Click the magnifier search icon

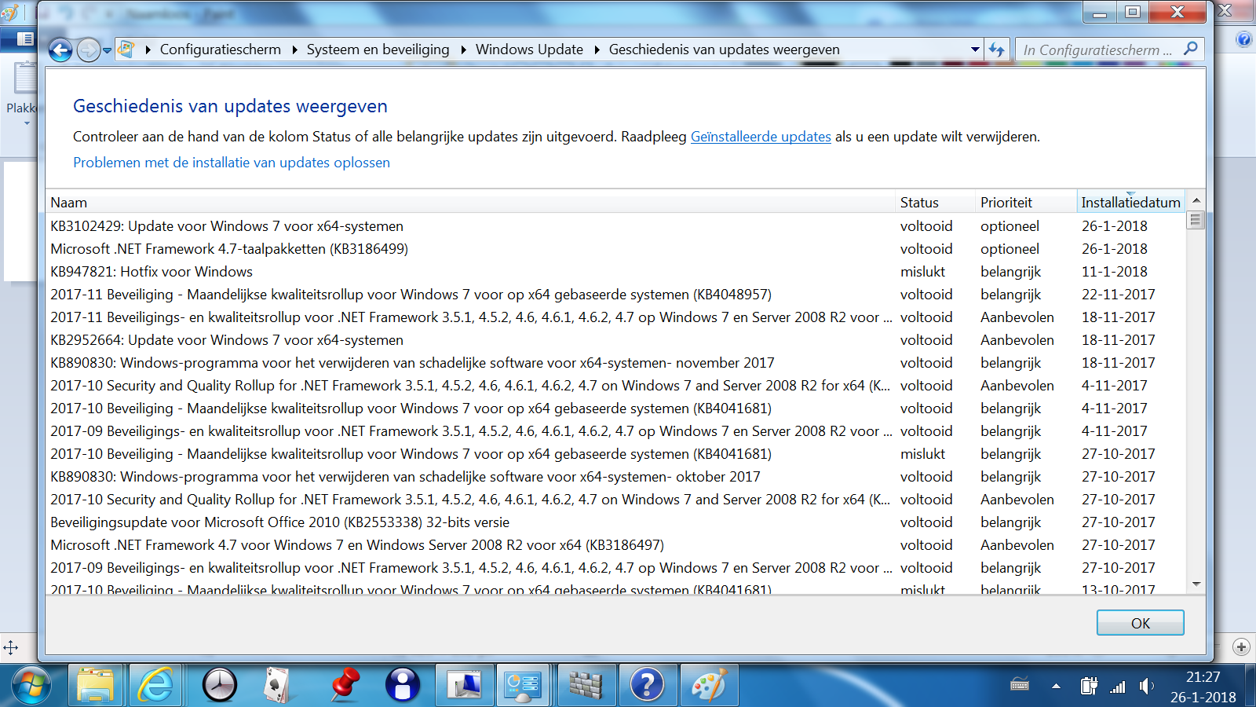pyautogui.click(x=1191, y=49)
